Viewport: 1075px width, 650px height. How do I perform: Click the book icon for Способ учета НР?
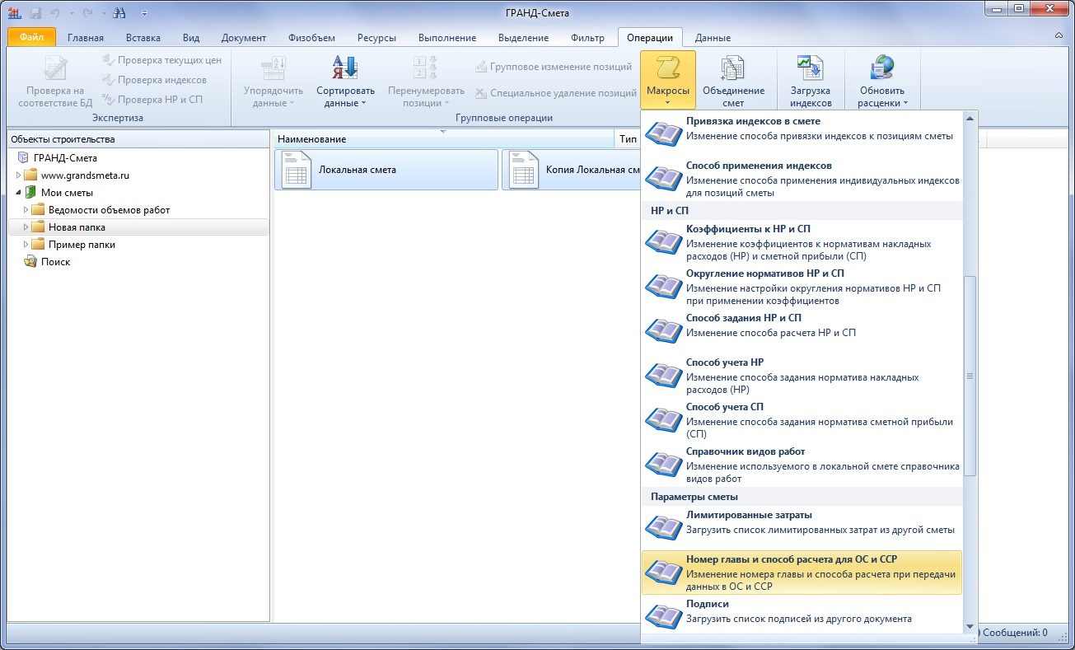click(662, 374)
